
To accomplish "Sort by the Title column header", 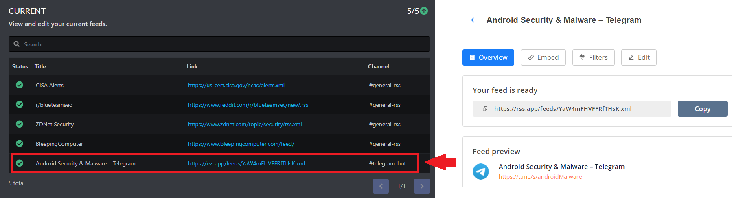I will tap(40, 66).
